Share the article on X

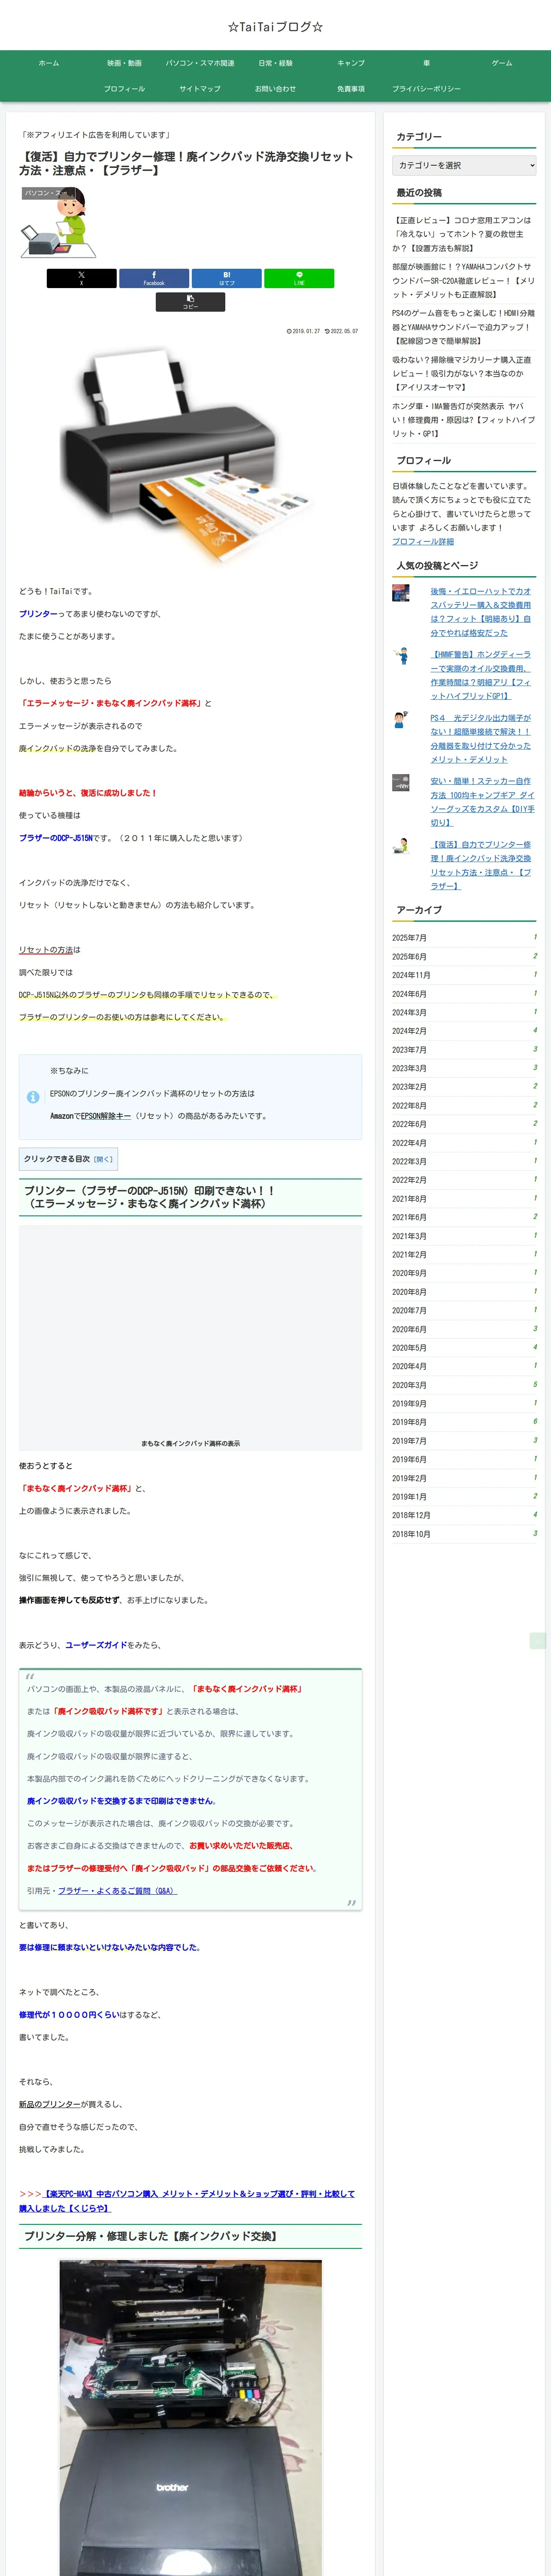click(x=81, y=278)
